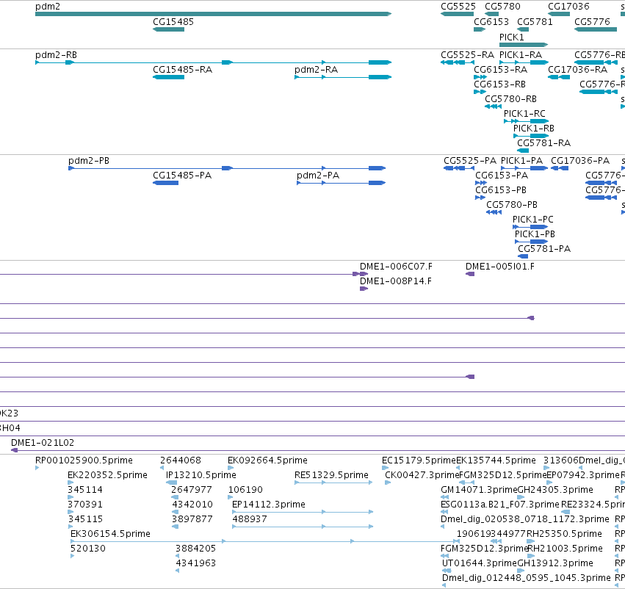Select the PICK1-PA protein label
Screen dimensions: 625x589
(x=521, y=161)
